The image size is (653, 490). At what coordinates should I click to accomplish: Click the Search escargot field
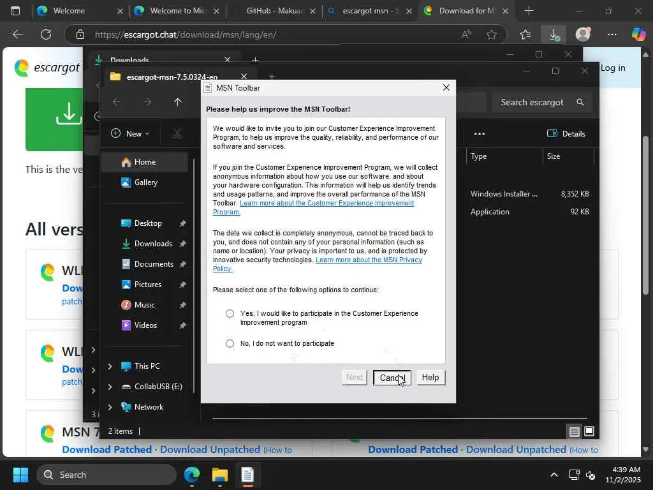tap(542, 102)
